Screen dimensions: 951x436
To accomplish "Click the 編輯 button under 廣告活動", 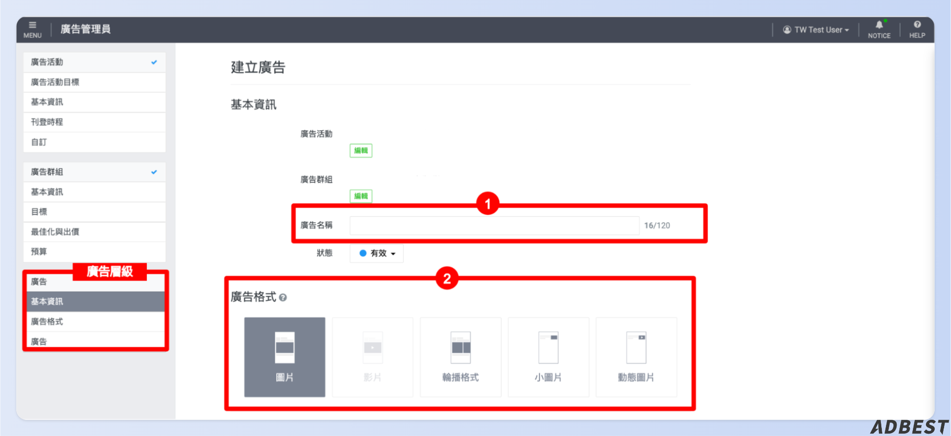I will [360, 150].
